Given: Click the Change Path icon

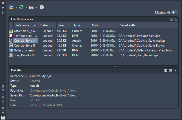Looking at the screenshot, I should pyautogui.click(x=31, y=7).
